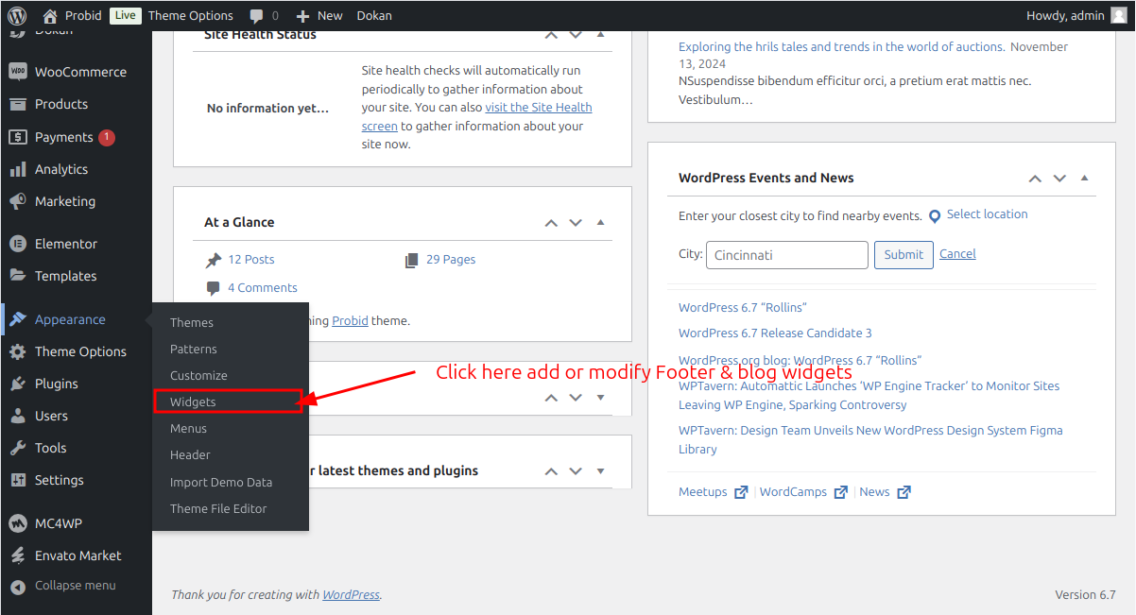This screenshot has width=1136, height=615.
Task: Click Dokan in the top admin bar
Action: pyautogui.click(x=374, y=15)
